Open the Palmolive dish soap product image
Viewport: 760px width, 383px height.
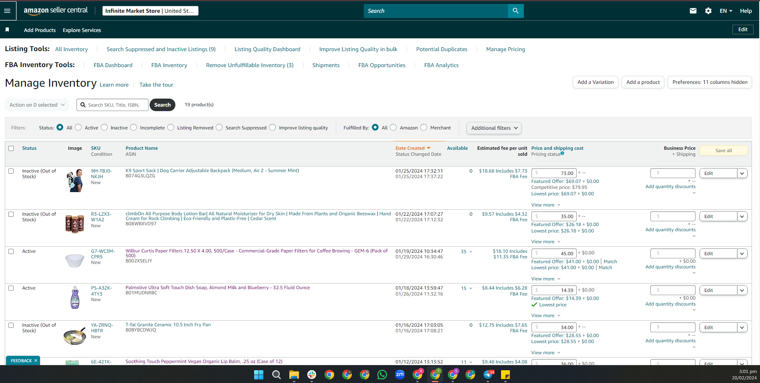click(x=75, y=298)
